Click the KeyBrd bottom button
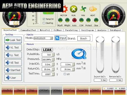The height and width of the screenshot is (95, 127). [x=7, y=90]
